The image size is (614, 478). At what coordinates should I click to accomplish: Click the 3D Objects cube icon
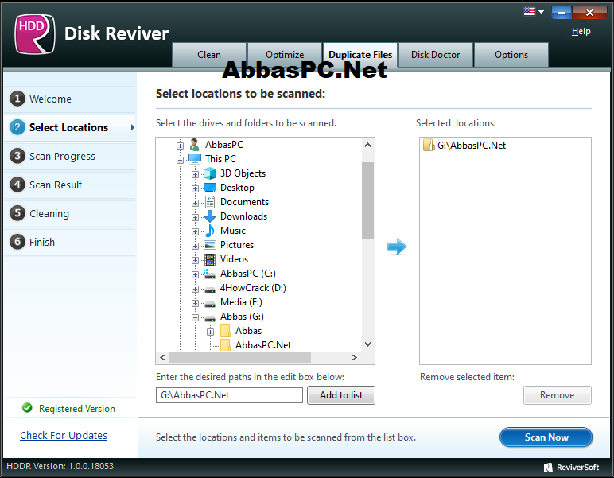(210, 173)
